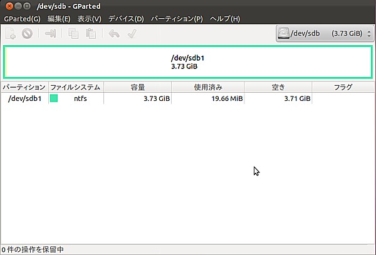Close the GParted window
Image resolution: width=376 pixels, height=255 pixels.
pyautogui.click(x=9, y=6)
